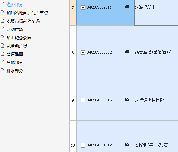Select 碧道路面 in the list
The width and height of the screenshot is (178, 152).
[x=15, y=54]
